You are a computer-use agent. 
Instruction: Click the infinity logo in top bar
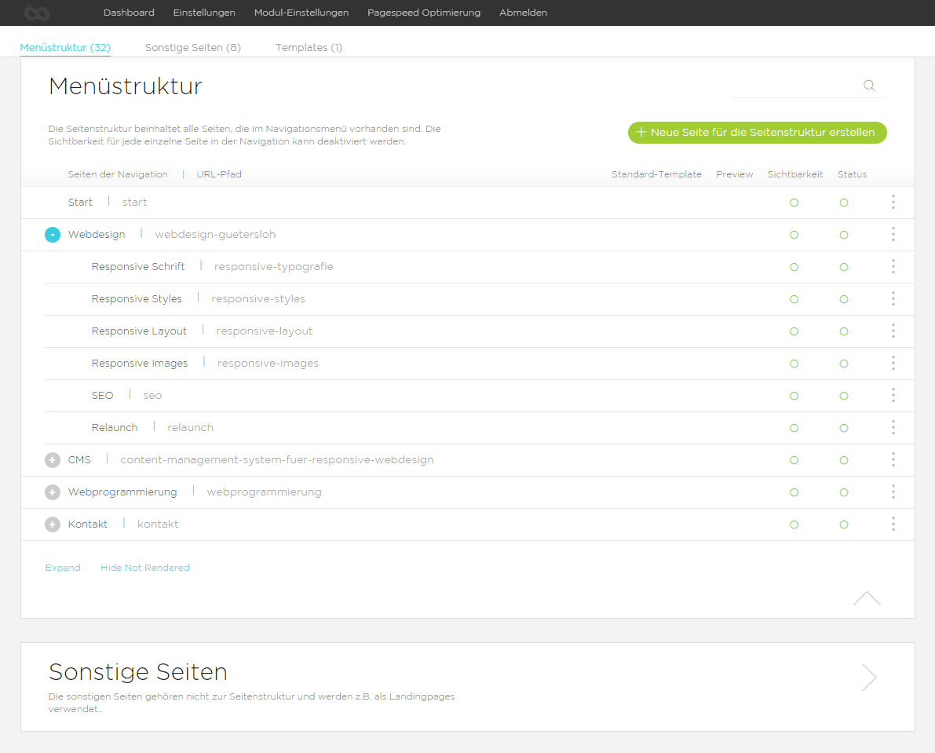37,12
